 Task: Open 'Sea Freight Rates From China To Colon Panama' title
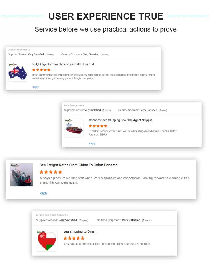pos(78,165)
